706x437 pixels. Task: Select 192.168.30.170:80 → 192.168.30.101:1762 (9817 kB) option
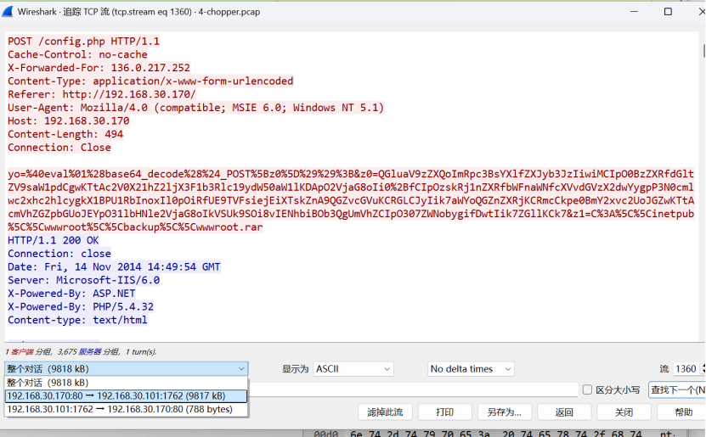point(126,396)
